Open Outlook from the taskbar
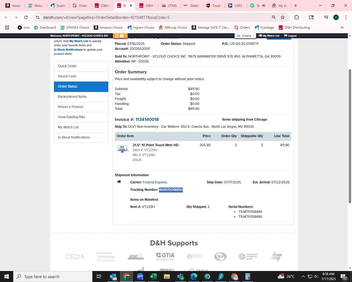Viewport: 352px width, 282px height. [x=113, y=276]
